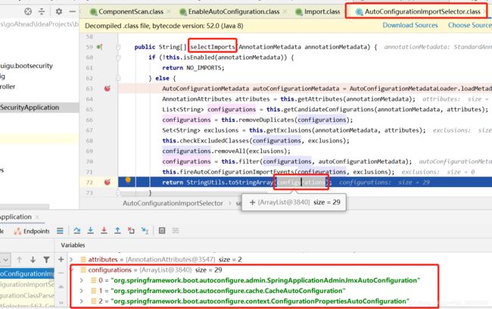
Task: Select the highlighted AutoConfigurationImportSelector stack frame
Action: point(27,274)
